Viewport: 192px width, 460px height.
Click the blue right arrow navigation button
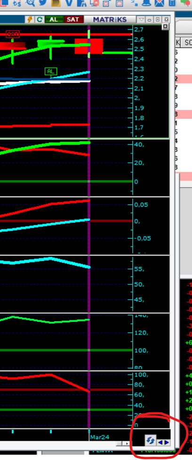[x=167, y=443]
